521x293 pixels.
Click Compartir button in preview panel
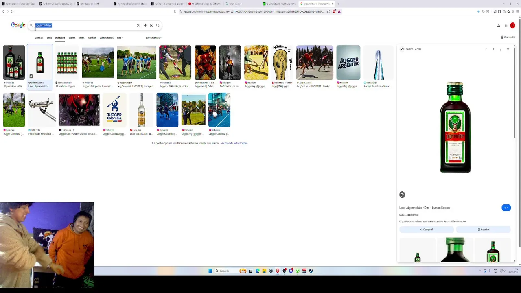tap(427, 230)
